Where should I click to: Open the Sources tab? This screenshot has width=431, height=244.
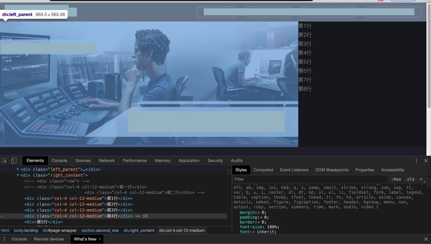click(x=83, y=161)
